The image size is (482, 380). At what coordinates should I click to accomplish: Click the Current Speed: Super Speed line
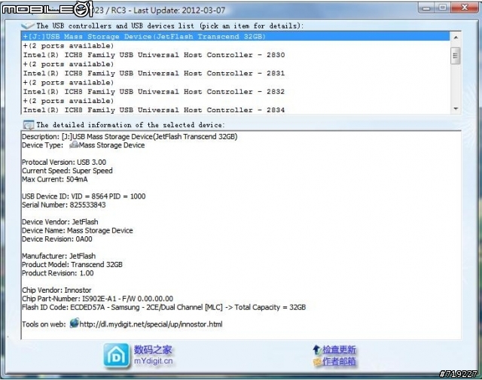point(67,171)
